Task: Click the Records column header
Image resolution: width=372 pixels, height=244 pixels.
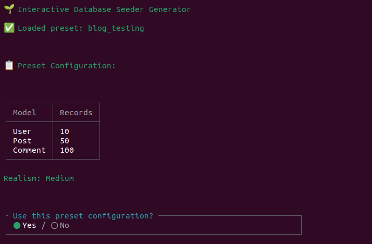Action: [x=76, y=113]
